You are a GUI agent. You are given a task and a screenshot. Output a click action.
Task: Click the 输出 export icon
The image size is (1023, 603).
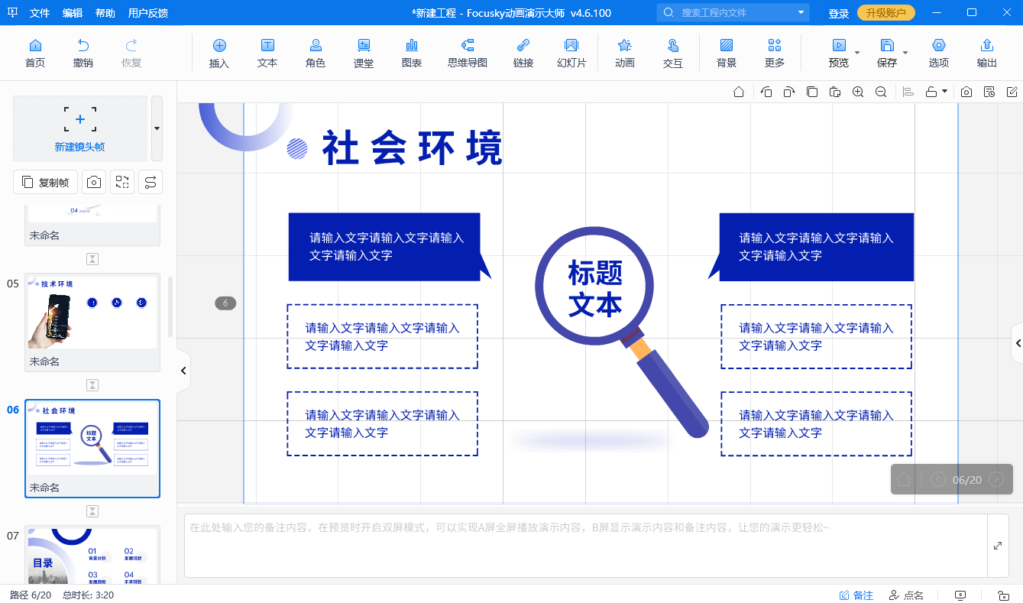tap(987, 53)
